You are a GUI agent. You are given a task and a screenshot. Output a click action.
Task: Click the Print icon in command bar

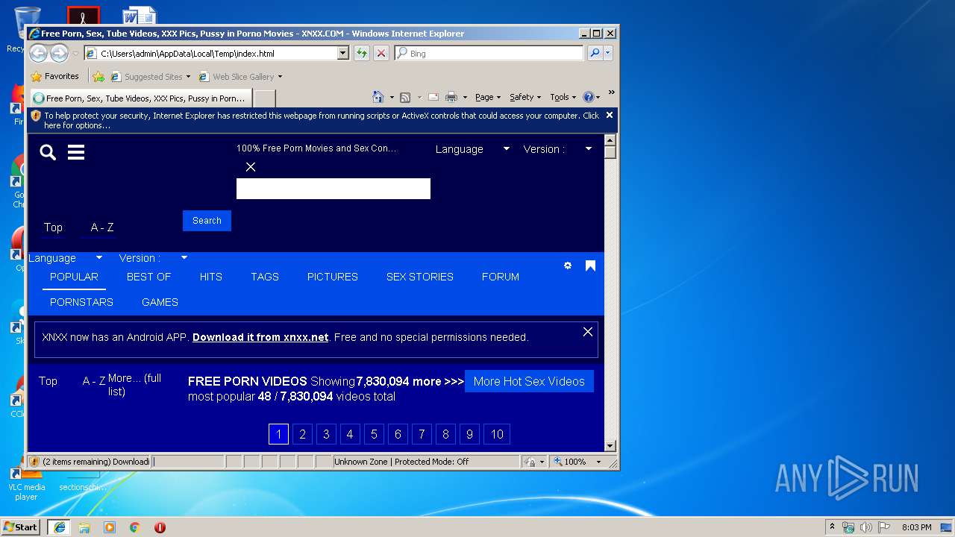[451, 97]
